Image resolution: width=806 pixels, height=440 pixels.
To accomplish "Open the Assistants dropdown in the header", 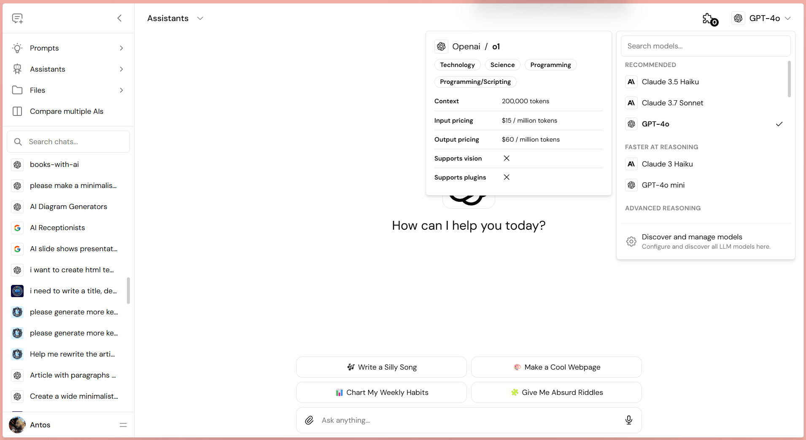I will [175, 18].
